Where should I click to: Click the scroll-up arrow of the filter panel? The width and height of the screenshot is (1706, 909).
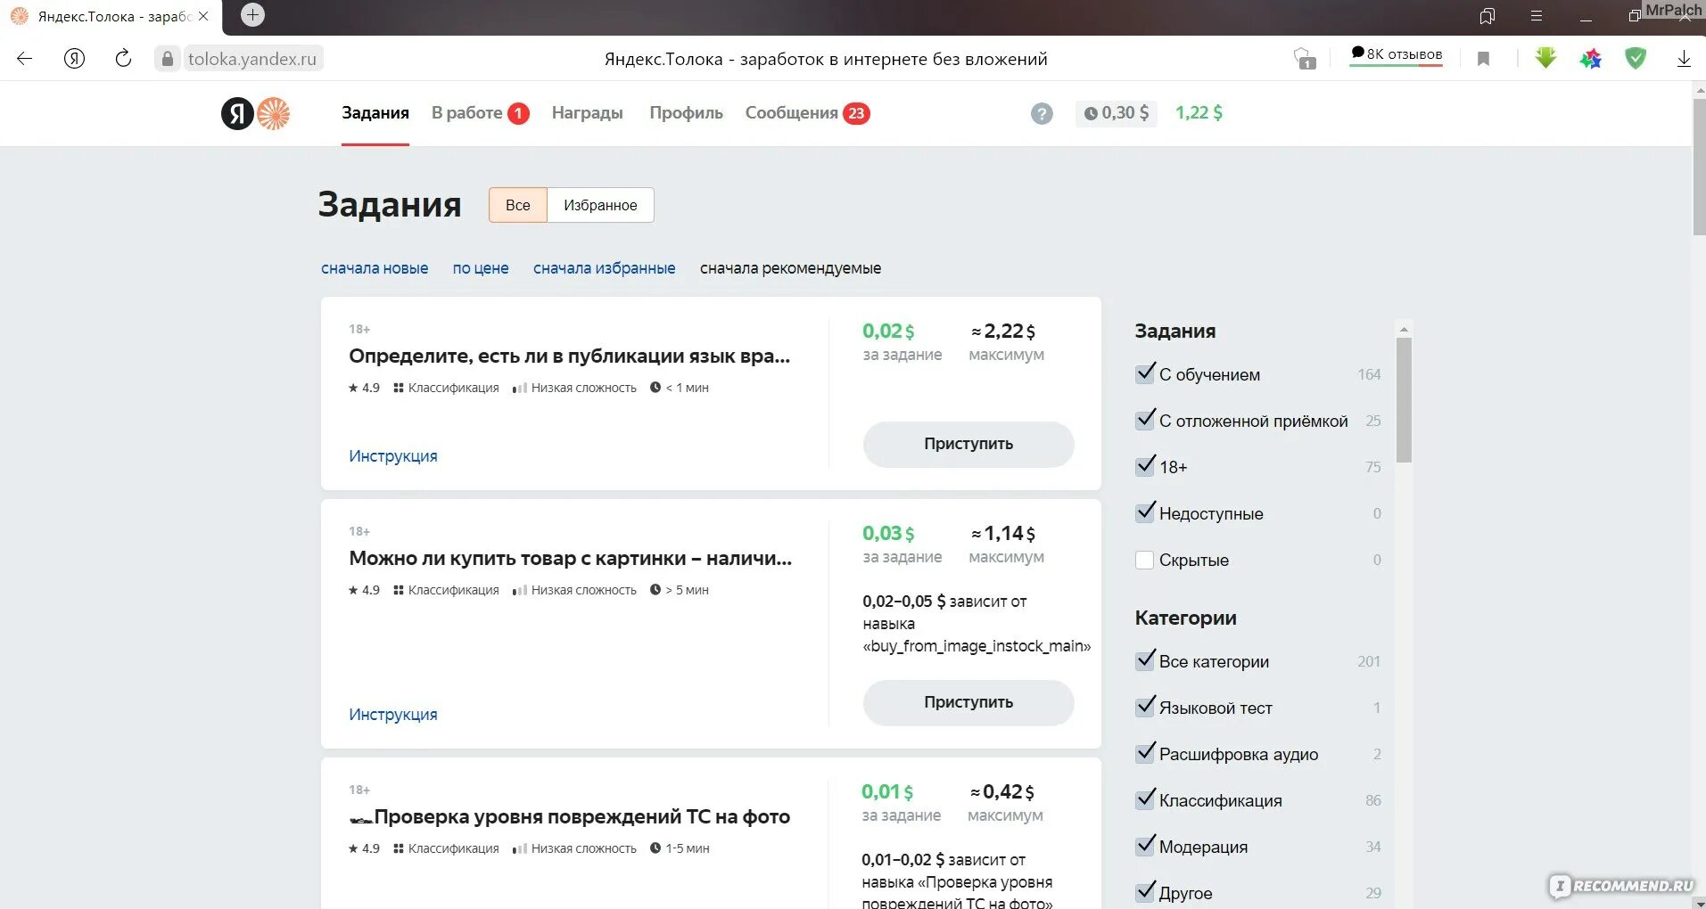click(x=1404, y=330)
